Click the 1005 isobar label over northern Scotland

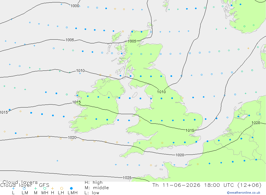tap(132, 41)
